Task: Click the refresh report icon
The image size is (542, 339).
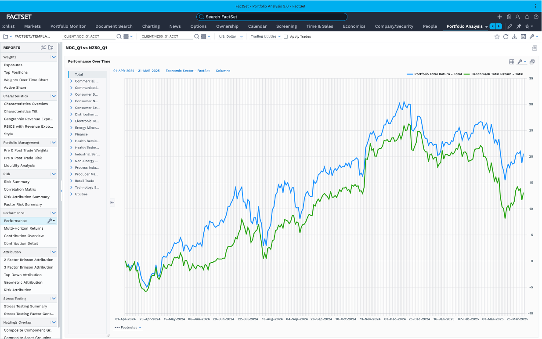Action: [506, 37]
